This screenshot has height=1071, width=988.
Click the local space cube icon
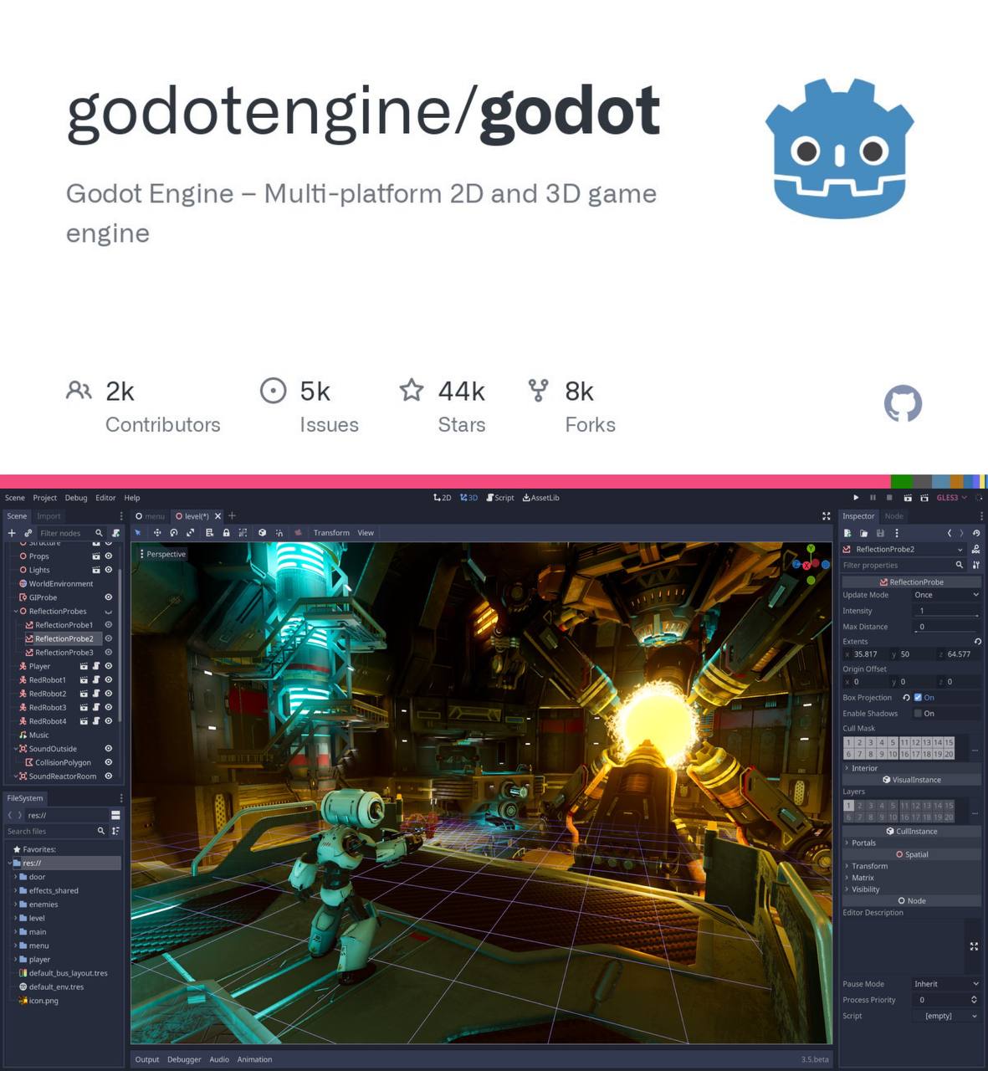coord(262,533)
